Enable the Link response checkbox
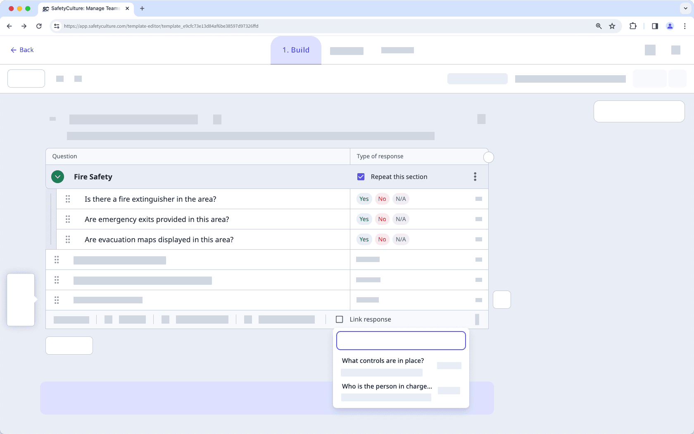 tap(340, 320)
